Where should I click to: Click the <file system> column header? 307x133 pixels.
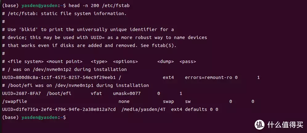click(26, 61)
